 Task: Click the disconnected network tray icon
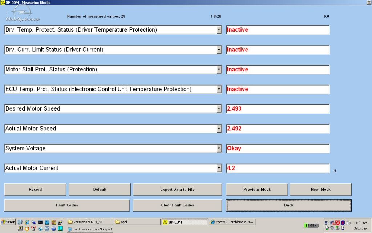coord(332,223)
